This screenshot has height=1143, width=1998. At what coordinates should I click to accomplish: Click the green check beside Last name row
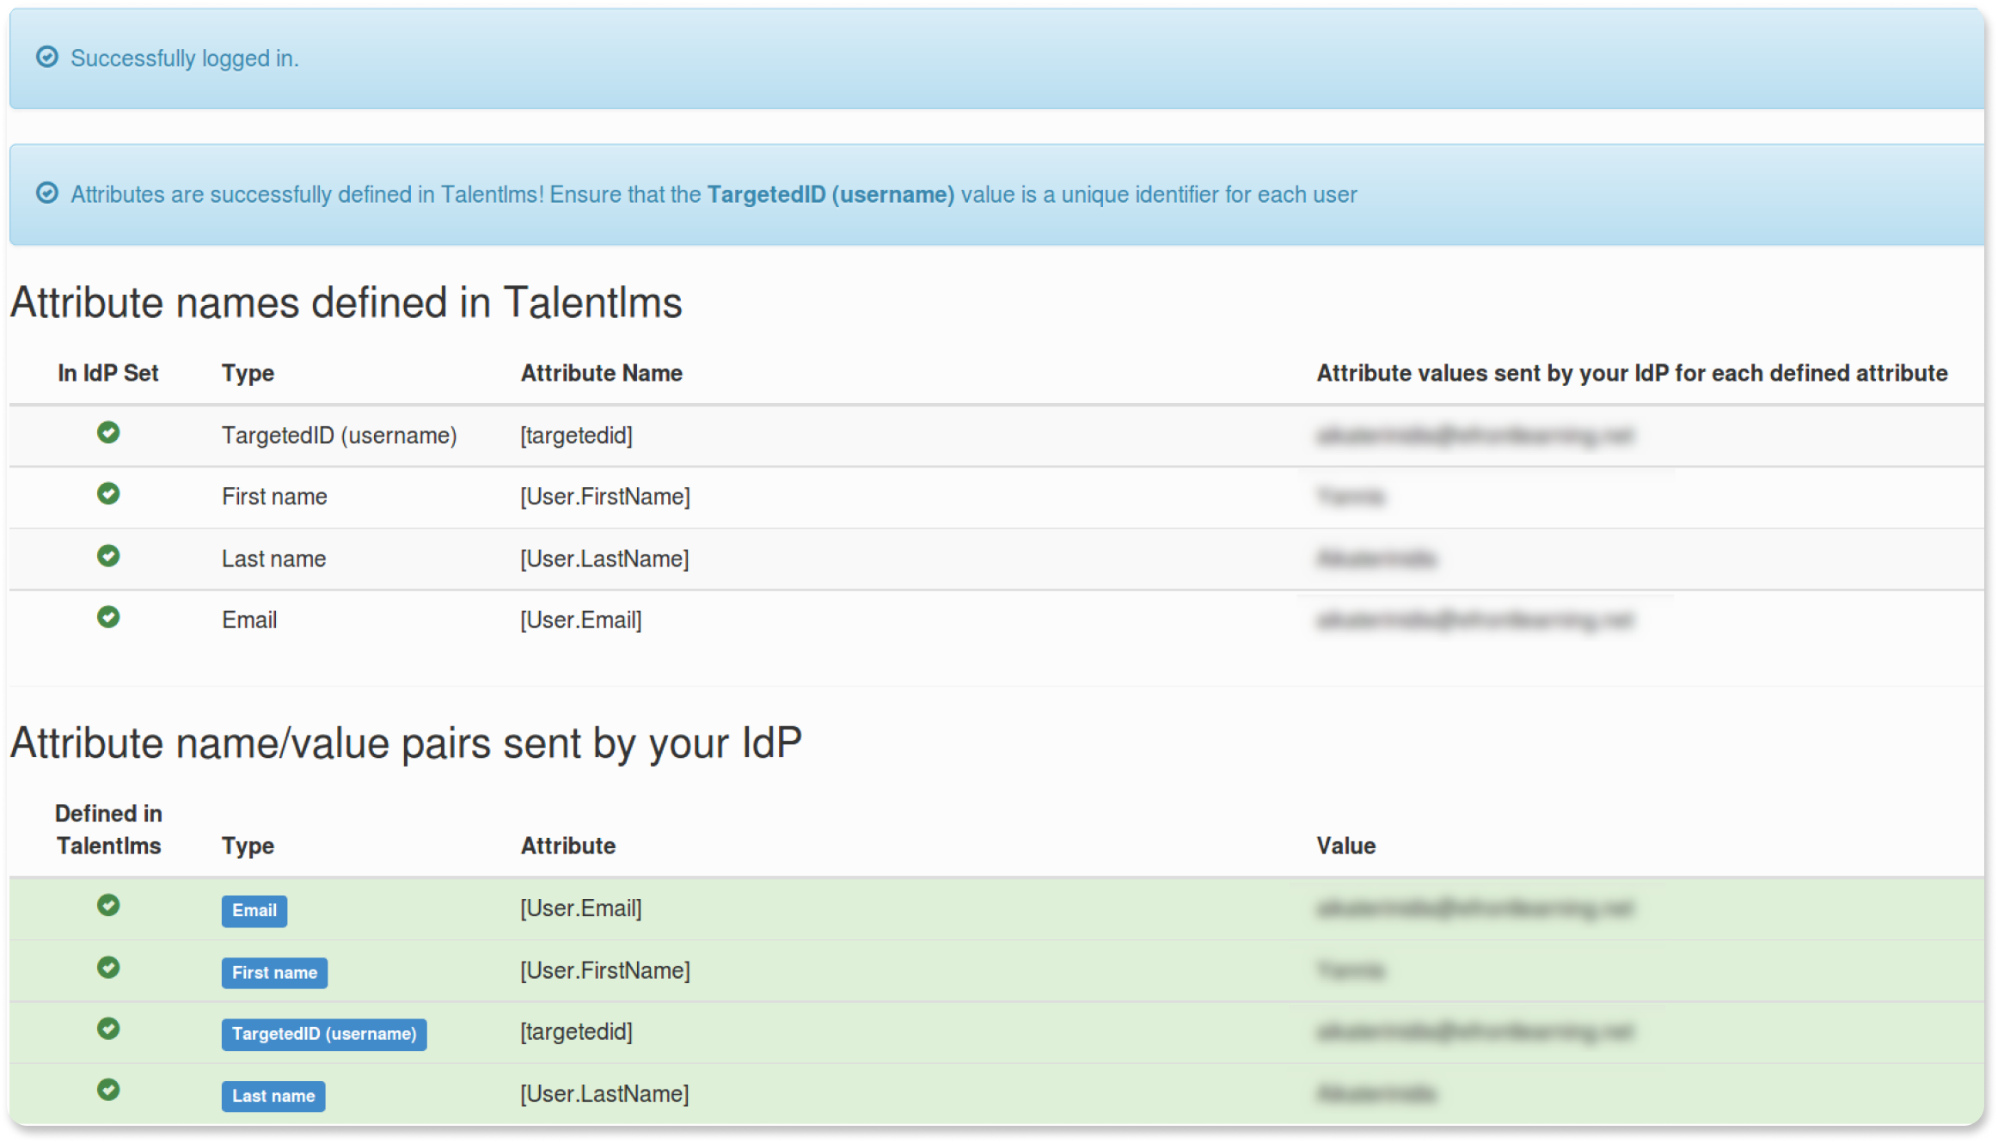tap(108, 557)
